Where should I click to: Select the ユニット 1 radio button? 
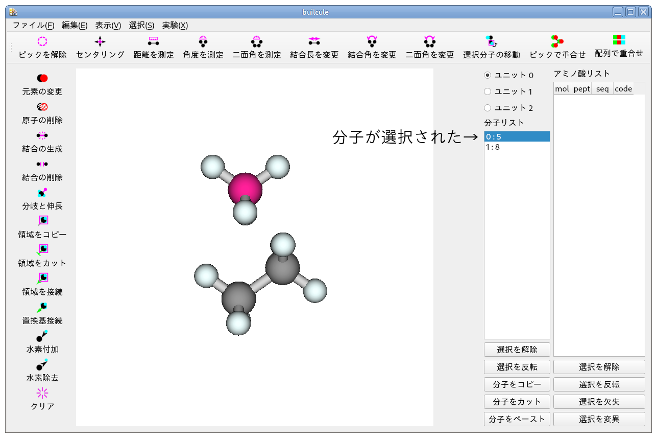coord(489,91)
